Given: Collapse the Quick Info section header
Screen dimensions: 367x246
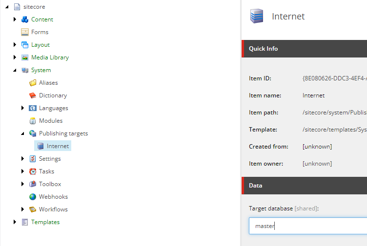Looking at the screenshot, I should pos(304,49).
